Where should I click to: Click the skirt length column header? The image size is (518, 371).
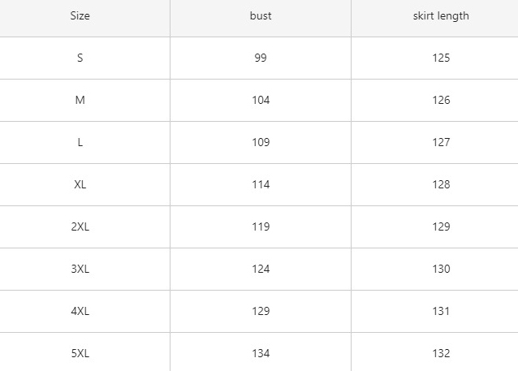tap(441, 16)
